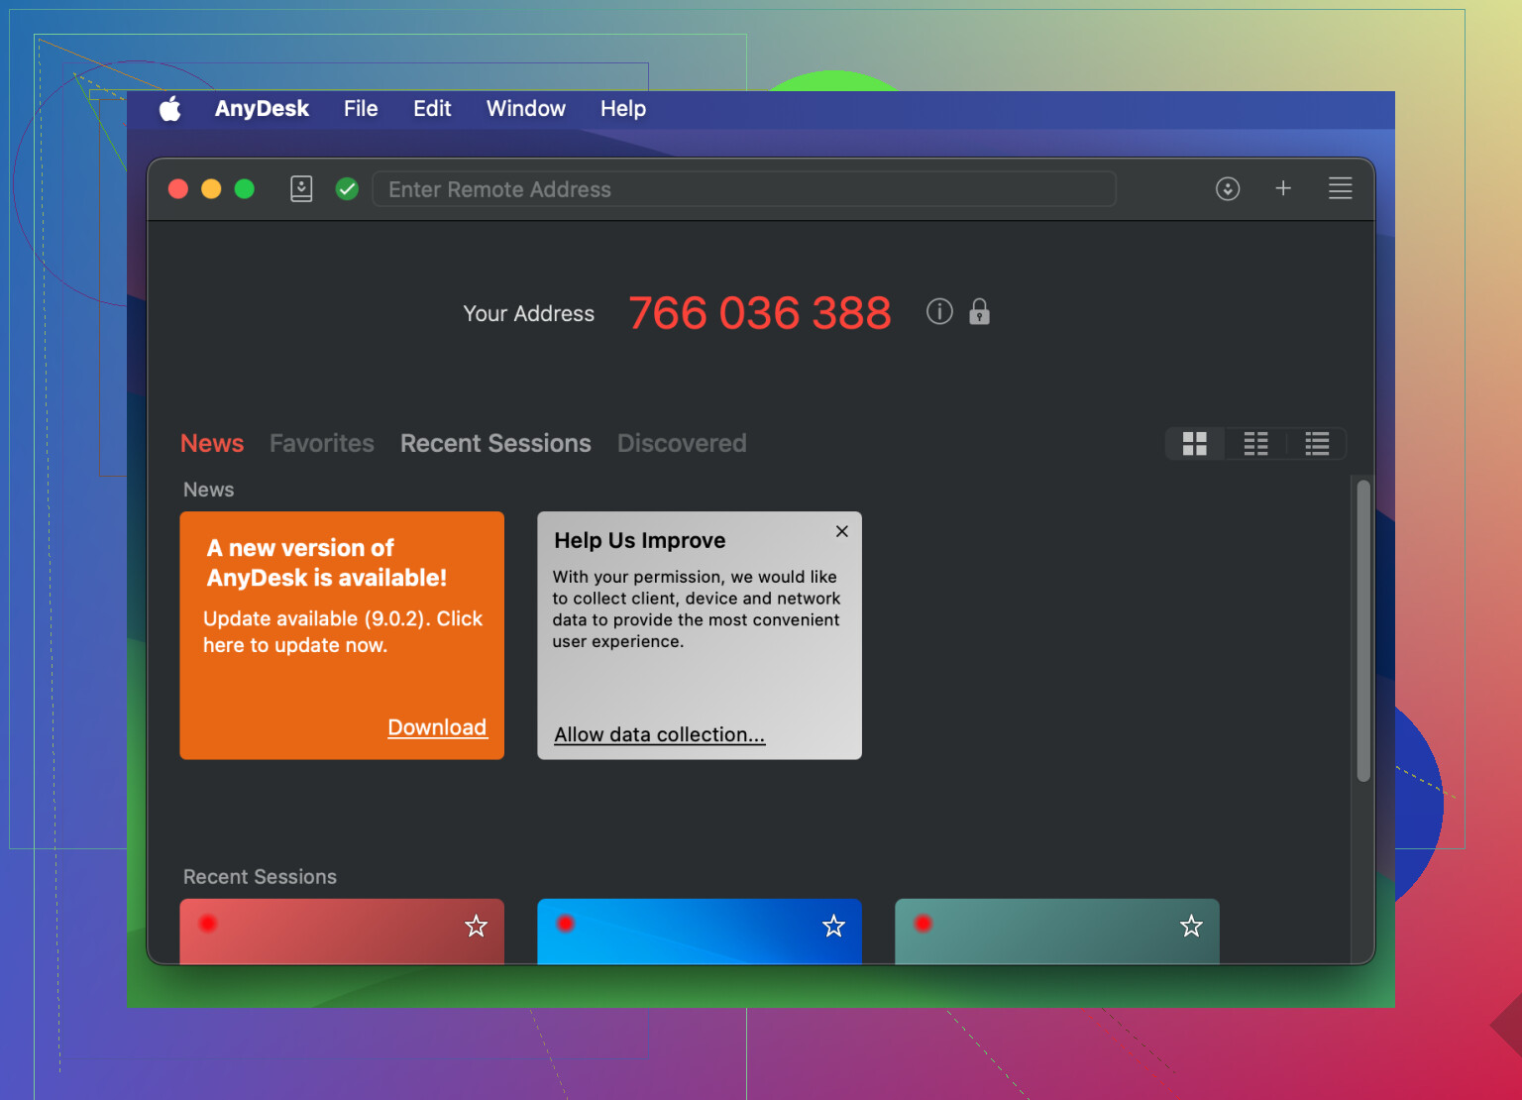Viewport: 1522px width, 1100px height.
Task: Click the Recent Sessions section heading
Action: [260, 877]
